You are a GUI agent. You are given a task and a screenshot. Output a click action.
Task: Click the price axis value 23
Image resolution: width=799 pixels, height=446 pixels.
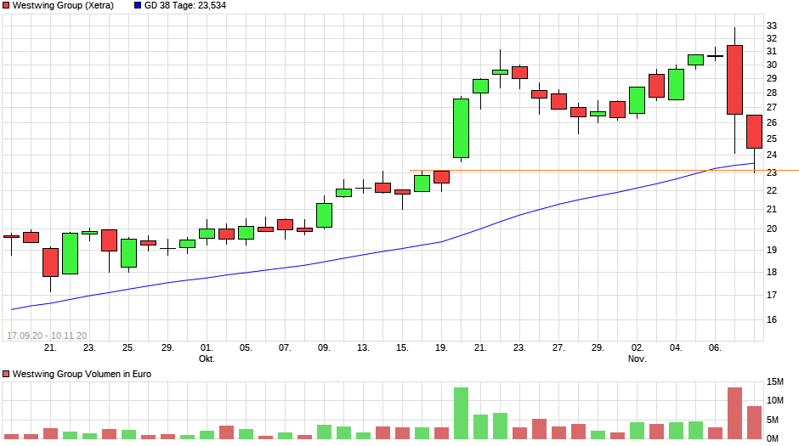772,173
